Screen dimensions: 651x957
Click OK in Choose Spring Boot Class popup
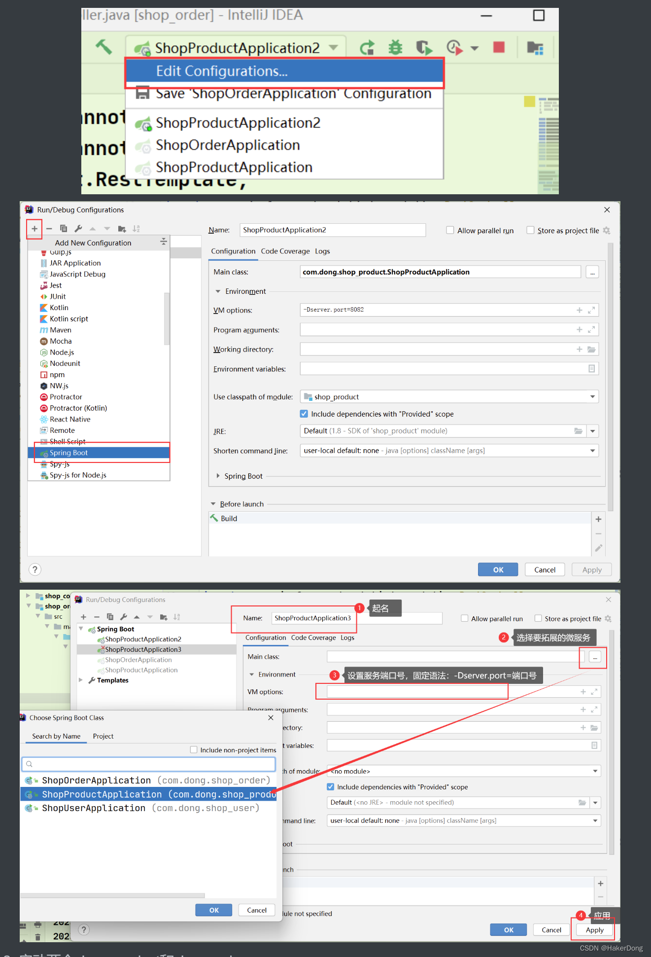(214, 910)
